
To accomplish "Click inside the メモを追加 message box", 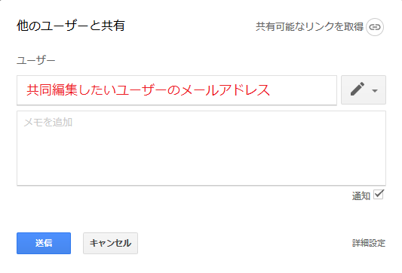I will point(201,148).
